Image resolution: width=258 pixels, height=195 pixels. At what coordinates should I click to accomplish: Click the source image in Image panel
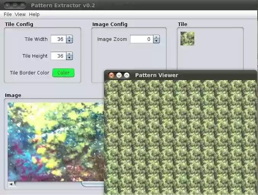pyautogui.click(x=56, y=142)
